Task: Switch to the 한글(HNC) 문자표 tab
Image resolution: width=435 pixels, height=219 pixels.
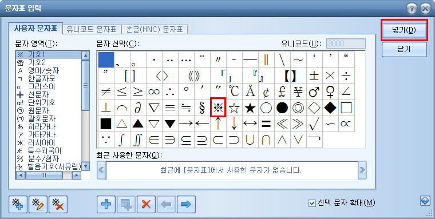Action: (x=155, y=29)
